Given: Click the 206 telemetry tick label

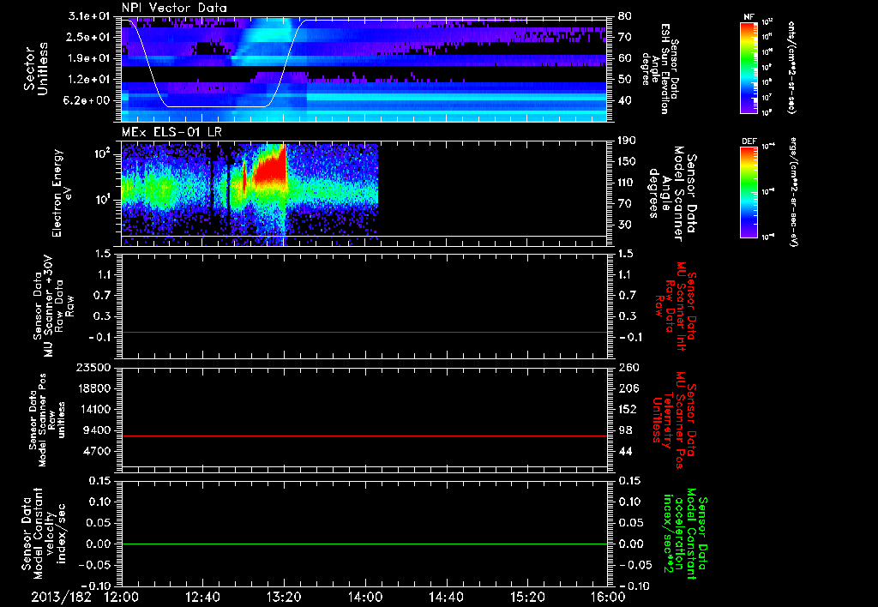Looking at the screenshot, I should [x=628, y=388].
